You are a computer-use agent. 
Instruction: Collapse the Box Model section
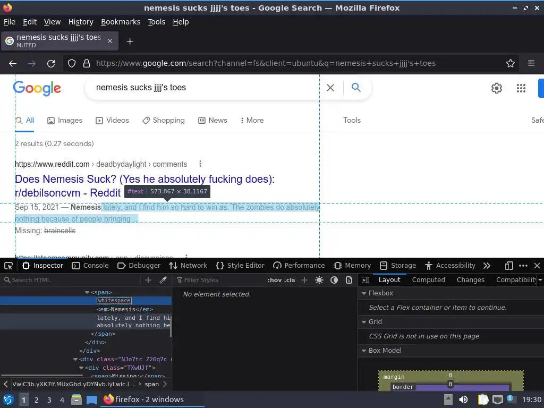pos(364,351)
